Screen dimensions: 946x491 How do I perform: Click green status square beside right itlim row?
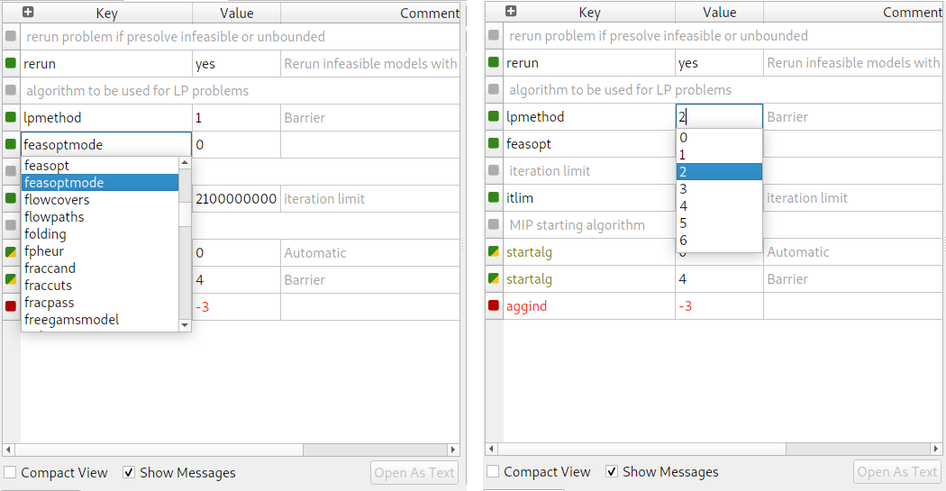[x=494, y=197]
